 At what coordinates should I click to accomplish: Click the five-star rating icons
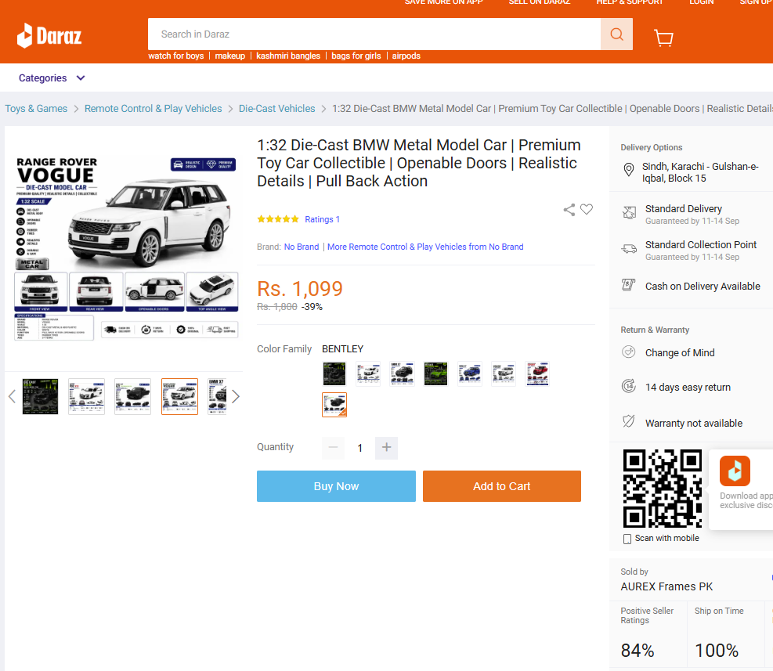(x=278, y=219)
